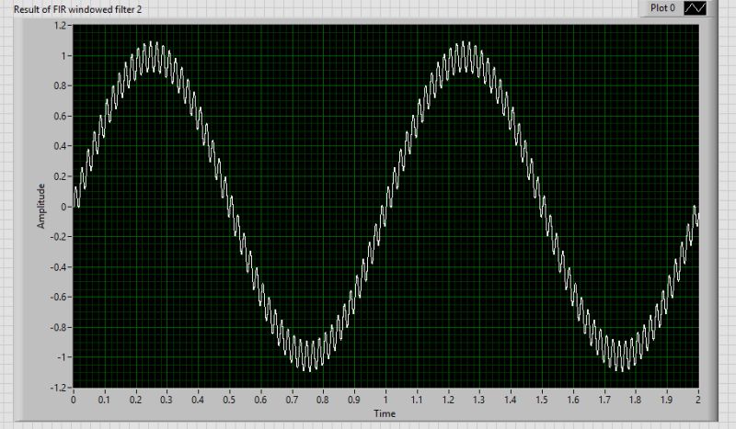Click the x-axis 1.5 tick label

pyautogui.click(x=542, y=400)
